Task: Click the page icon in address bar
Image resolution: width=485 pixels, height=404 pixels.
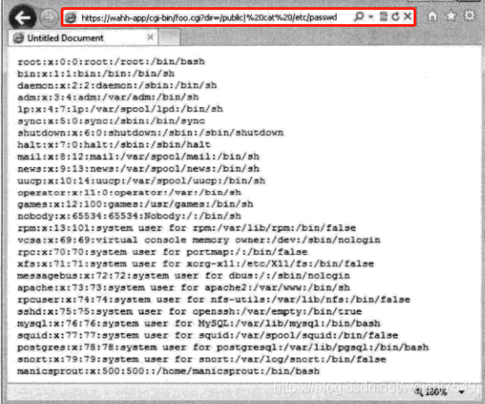Action: pos(71,18)
